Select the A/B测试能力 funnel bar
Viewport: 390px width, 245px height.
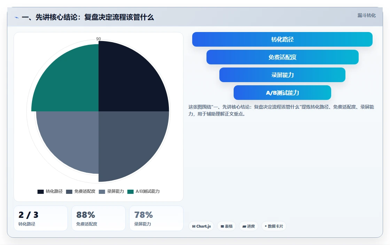tap(282, 93)
